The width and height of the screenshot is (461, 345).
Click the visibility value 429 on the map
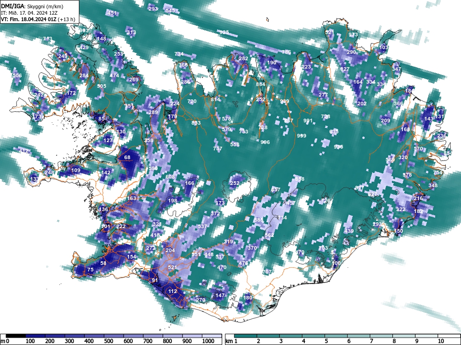pos(84,47)
